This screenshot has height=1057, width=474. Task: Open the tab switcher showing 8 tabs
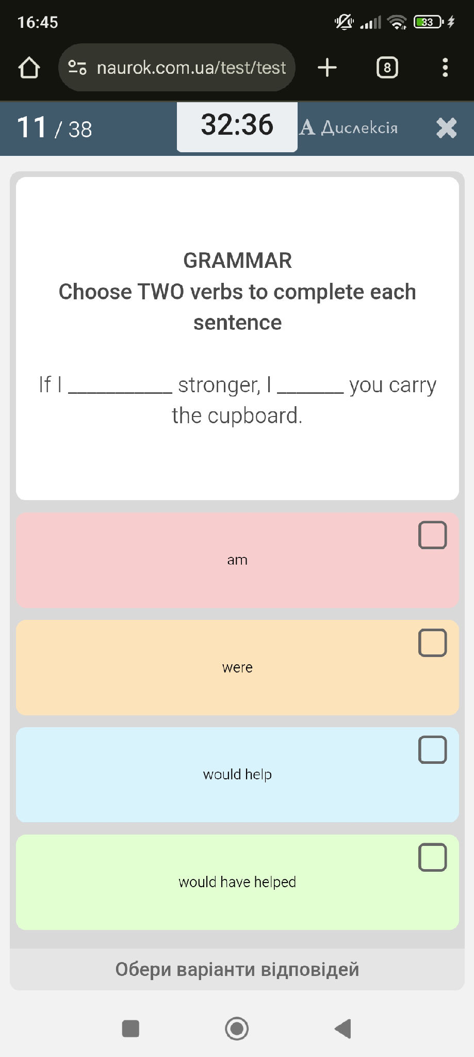pos(387,67)
